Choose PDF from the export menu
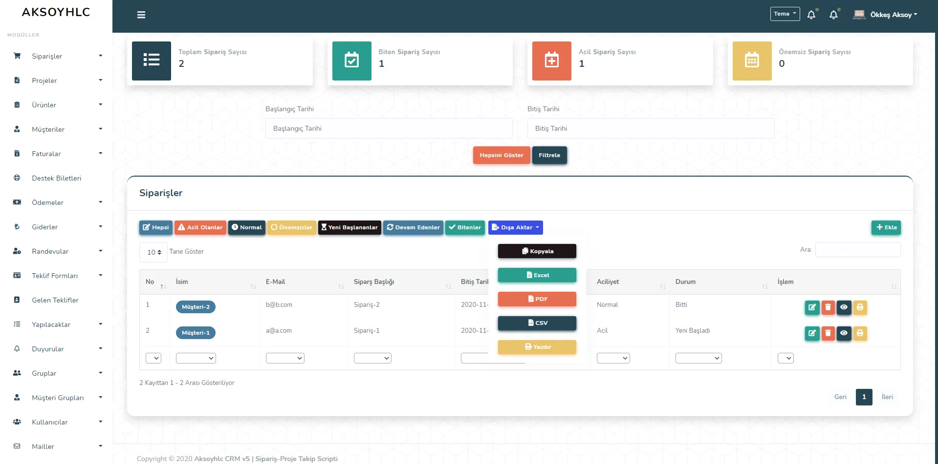This screenshot has height=464, width=938. pyautogui.click(x=537, y=299)
